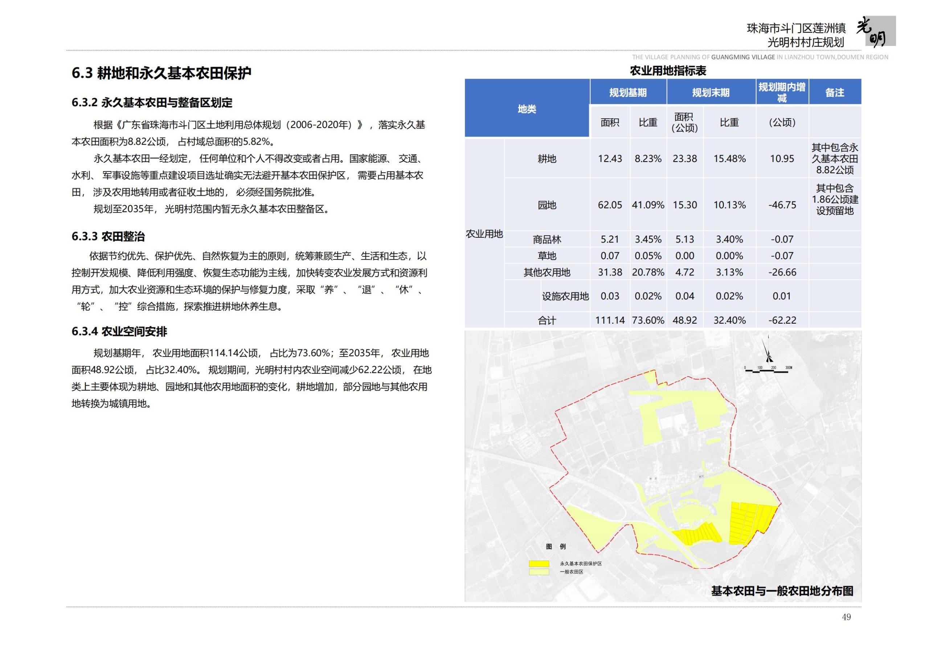Click the map title 基本农田与一般农田地分布图
Viewport: 929px width, 656px height.
782,591
